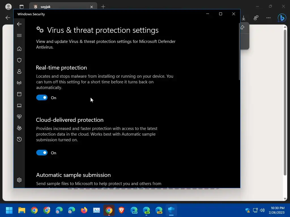Click the system tray security warning icon
The image size is (290, 217).
pos(248,210)
